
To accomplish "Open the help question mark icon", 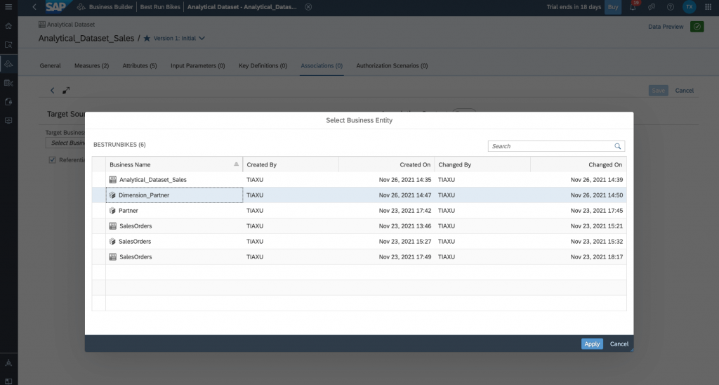I will 671,7.
